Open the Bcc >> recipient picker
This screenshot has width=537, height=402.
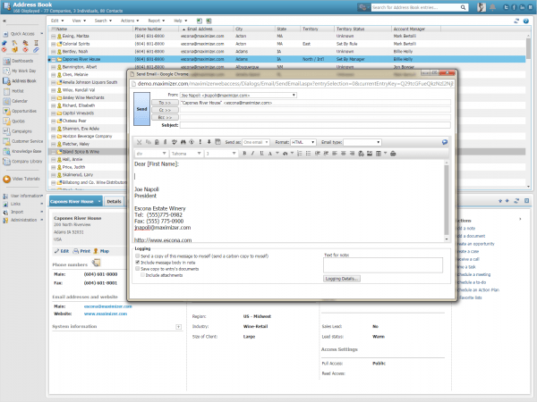(x=165, y=117)
